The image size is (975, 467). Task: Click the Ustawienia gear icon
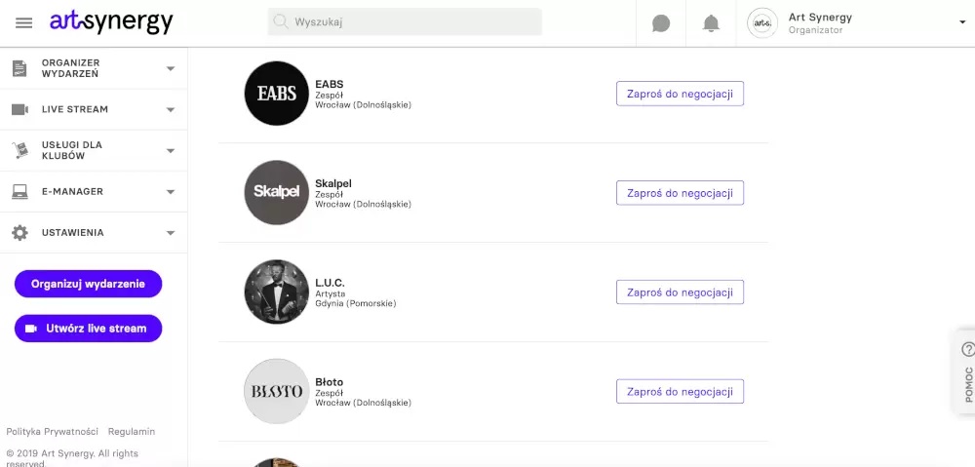tap(19, 233)
